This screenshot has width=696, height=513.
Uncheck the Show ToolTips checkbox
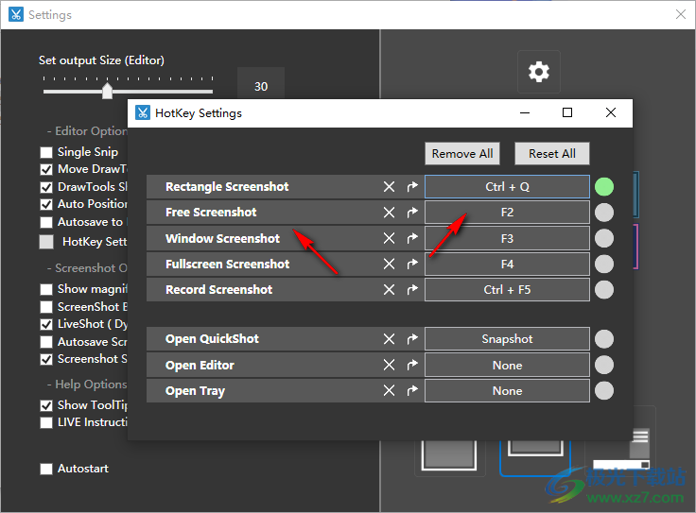click(x=46, y=405)
